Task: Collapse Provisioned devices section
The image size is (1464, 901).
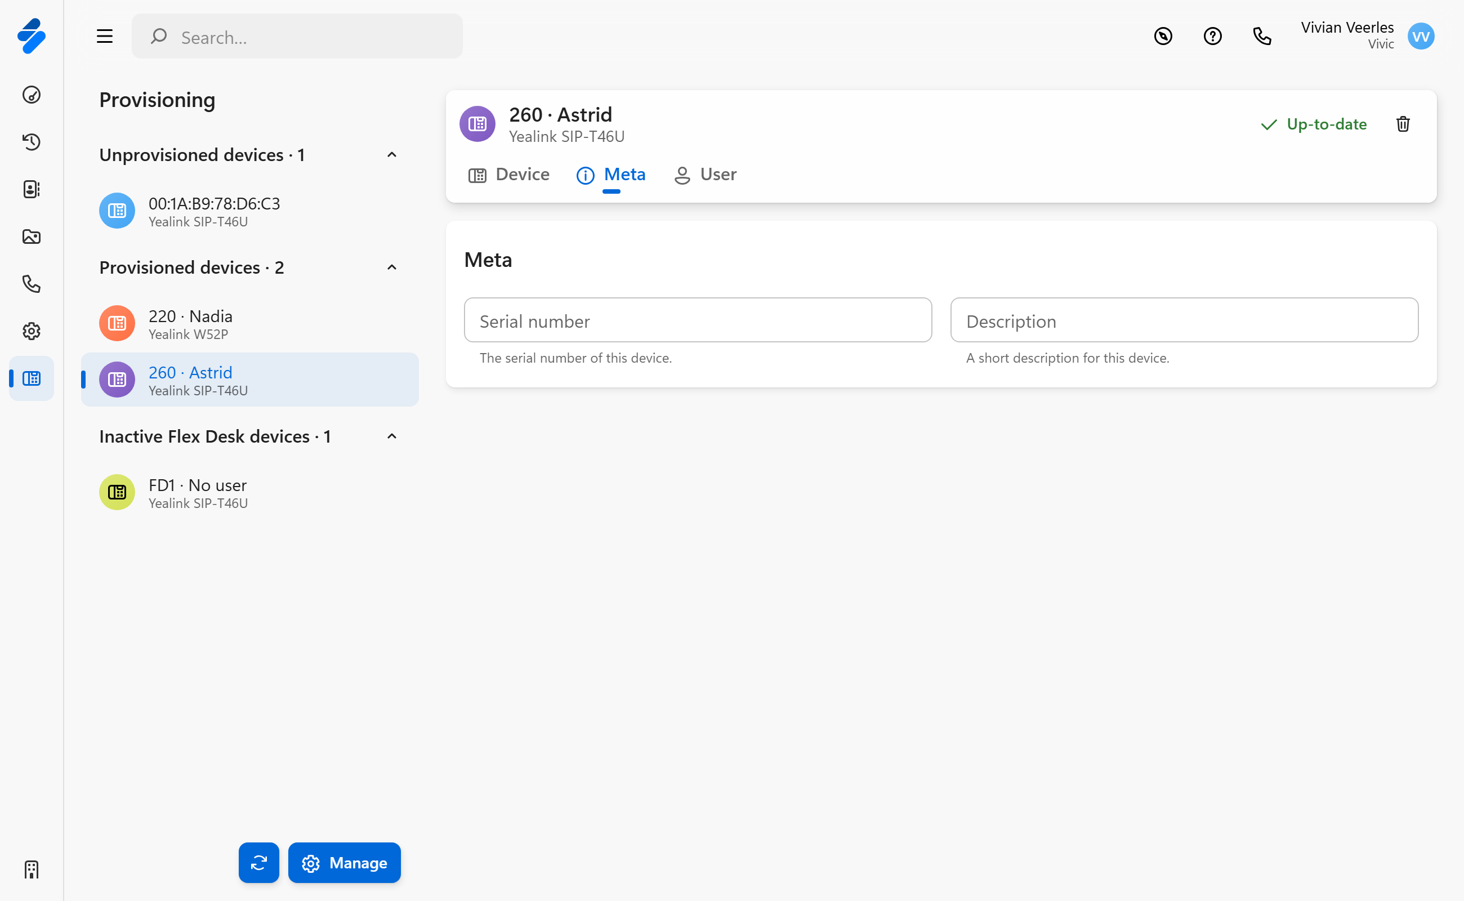Action: (391, 267)
